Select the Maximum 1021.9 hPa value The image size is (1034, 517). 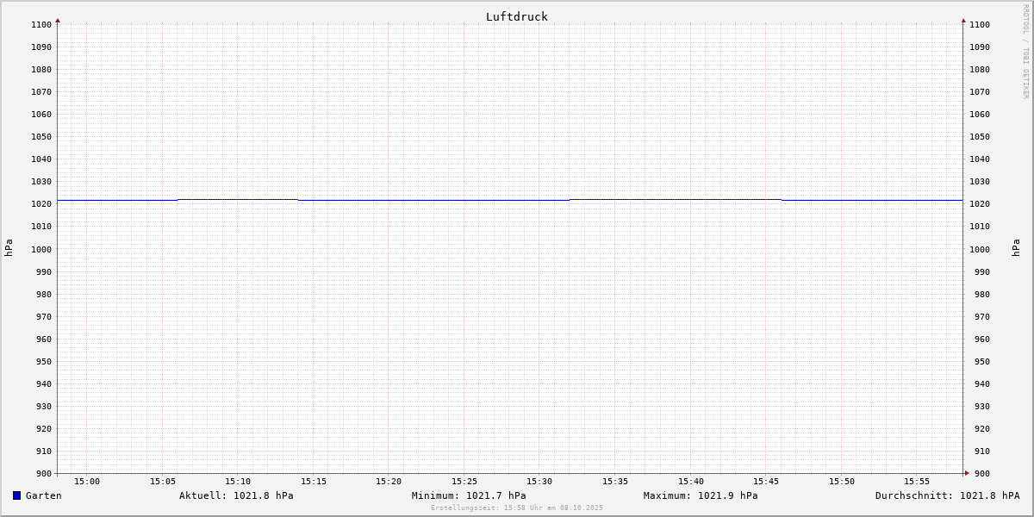[x=701, y=495]
